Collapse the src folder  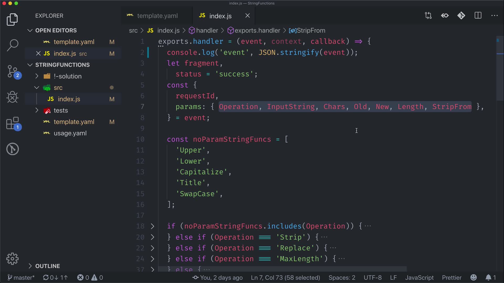(58, 88)
